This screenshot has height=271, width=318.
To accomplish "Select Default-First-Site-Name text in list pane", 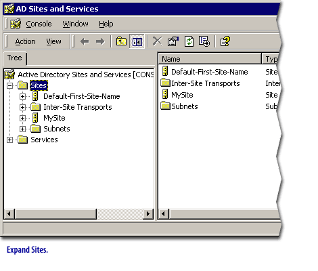I will coord(210,72).
